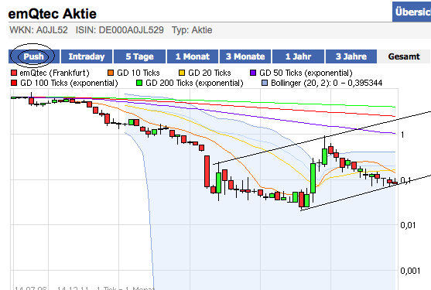The image size is (431, 290).
Task: Open the Intraday chart tab
Action: pos(87,56)
